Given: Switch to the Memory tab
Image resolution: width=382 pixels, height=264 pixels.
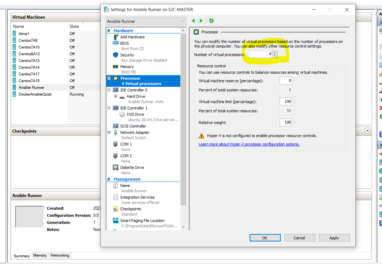Looking at the screenshot, I should click(x=40, y=255).
